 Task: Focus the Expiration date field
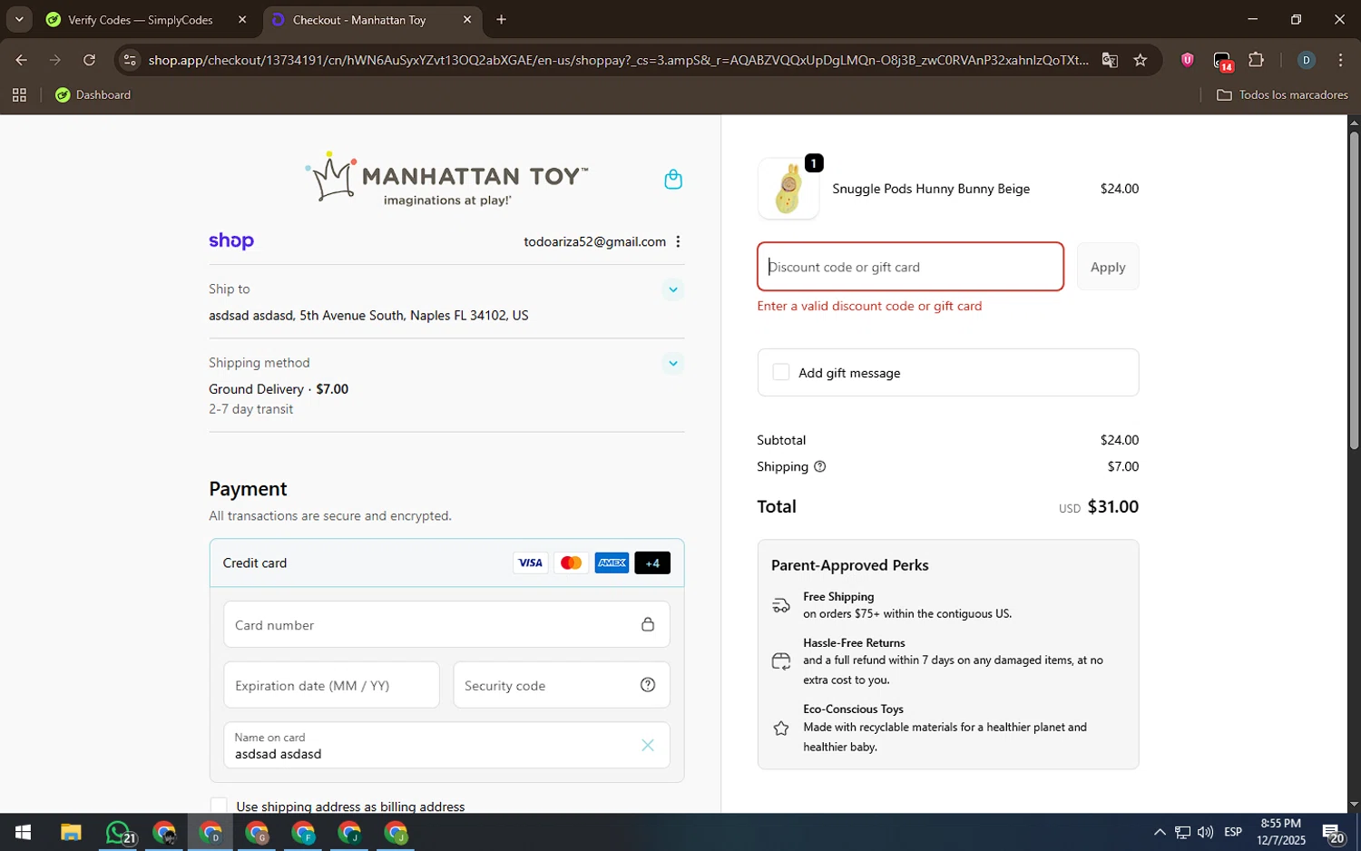click(331, 685)
